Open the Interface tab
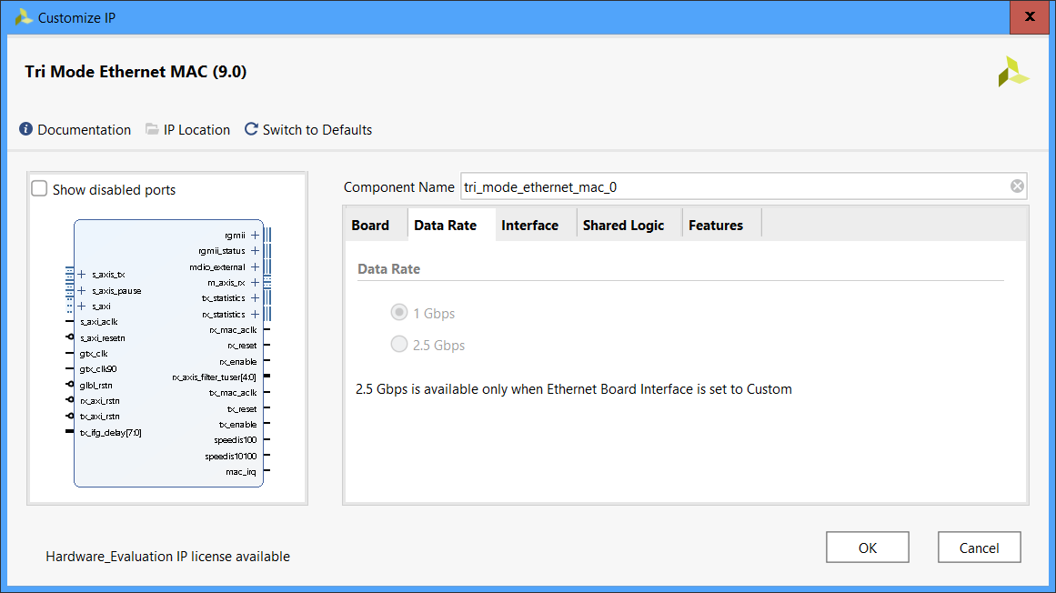Screen dimensions: 1056x593 coord(529,225)
